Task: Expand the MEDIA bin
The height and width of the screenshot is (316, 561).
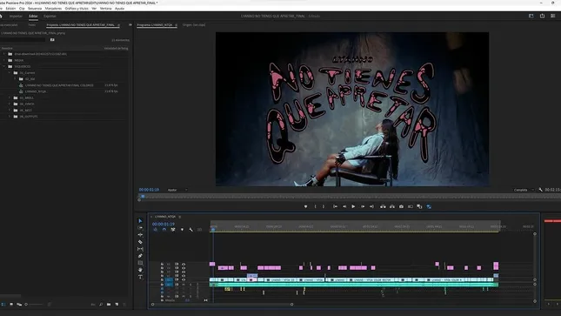Action: 4,60
